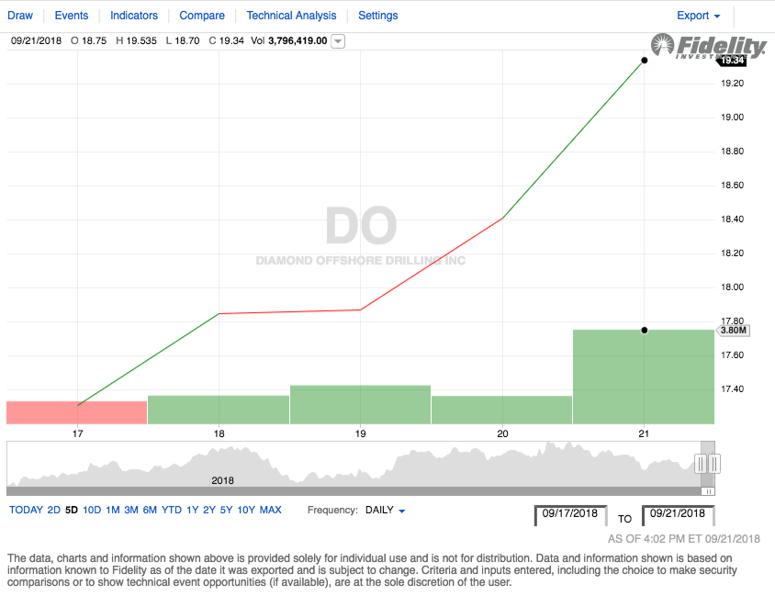Click the 3.80M volume point marker
This screenshot has height=596, width=775.
(644, 330)
